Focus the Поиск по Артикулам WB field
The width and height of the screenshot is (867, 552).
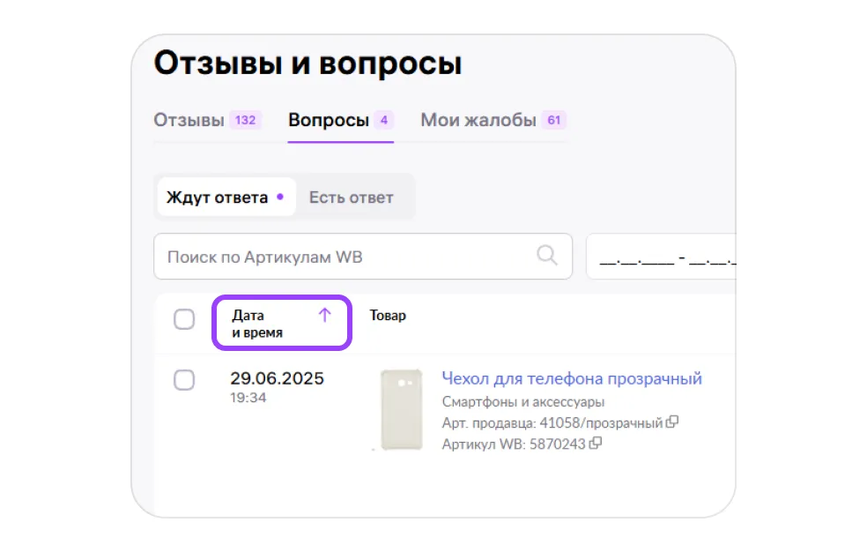click(348, 257)
